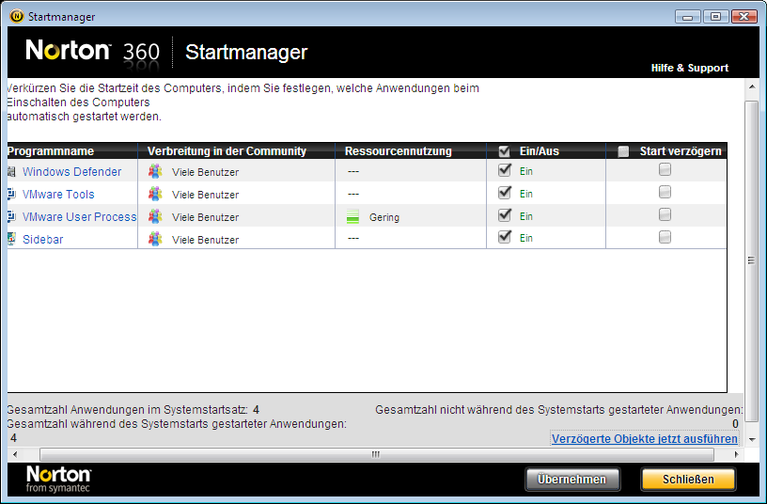Image resolution: width=767 pixels, height=504 pixels.
Task: Open Hilfe & Support
Action: [x=690, y=68]
